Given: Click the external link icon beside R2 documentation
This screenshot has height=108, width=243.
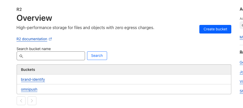Looking at the screenshot, I should coord(50,39).
